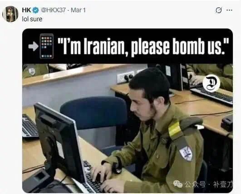The width and height of the screenshot is (241, 194).
Task: Click the HK display name
Action: tap(27, 10)
